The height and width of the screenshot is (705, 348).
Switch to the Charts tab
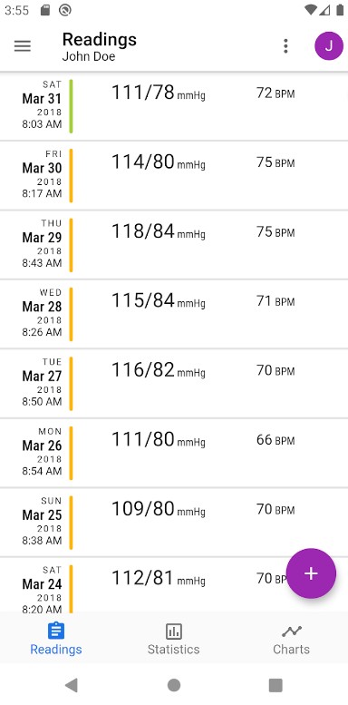click(x=292, y=639)
